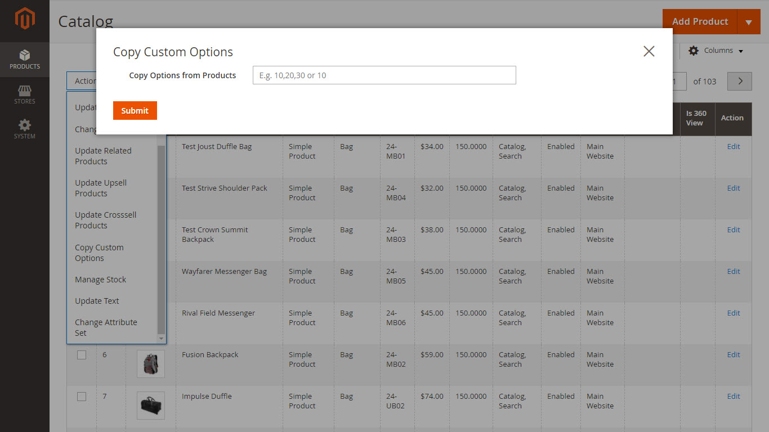Click the actions list scrollbar
The height and width of the screenshot is (432, 769).
(x=162, y=236)
